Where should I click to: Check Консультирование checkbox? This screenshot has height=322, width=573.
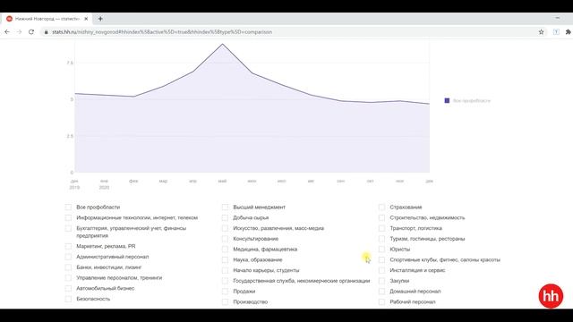tap(225, 239)
